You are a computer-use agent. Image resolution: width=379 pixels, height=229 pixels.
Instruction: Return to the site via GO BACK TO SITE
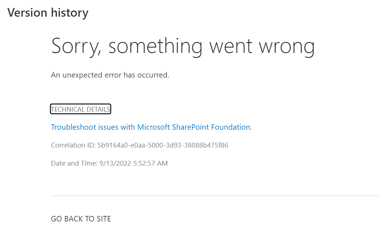click(x=81, y=218)
